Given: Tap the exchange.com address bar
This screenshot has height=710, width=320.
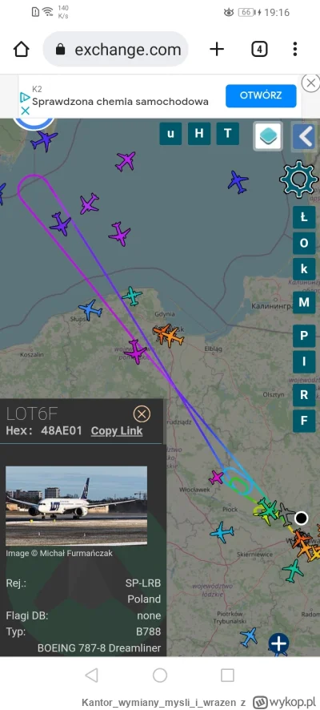Looking at the screenshot, I should pos(116,50).
